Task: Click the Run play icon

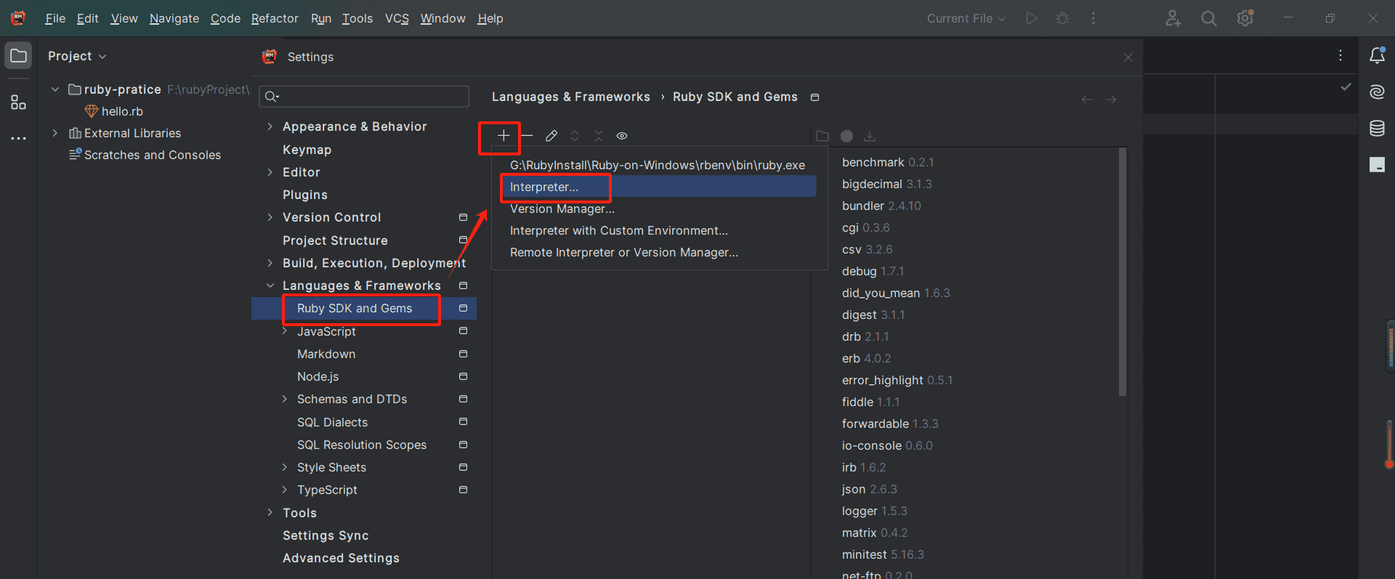Action: (x=1032, y=18)
